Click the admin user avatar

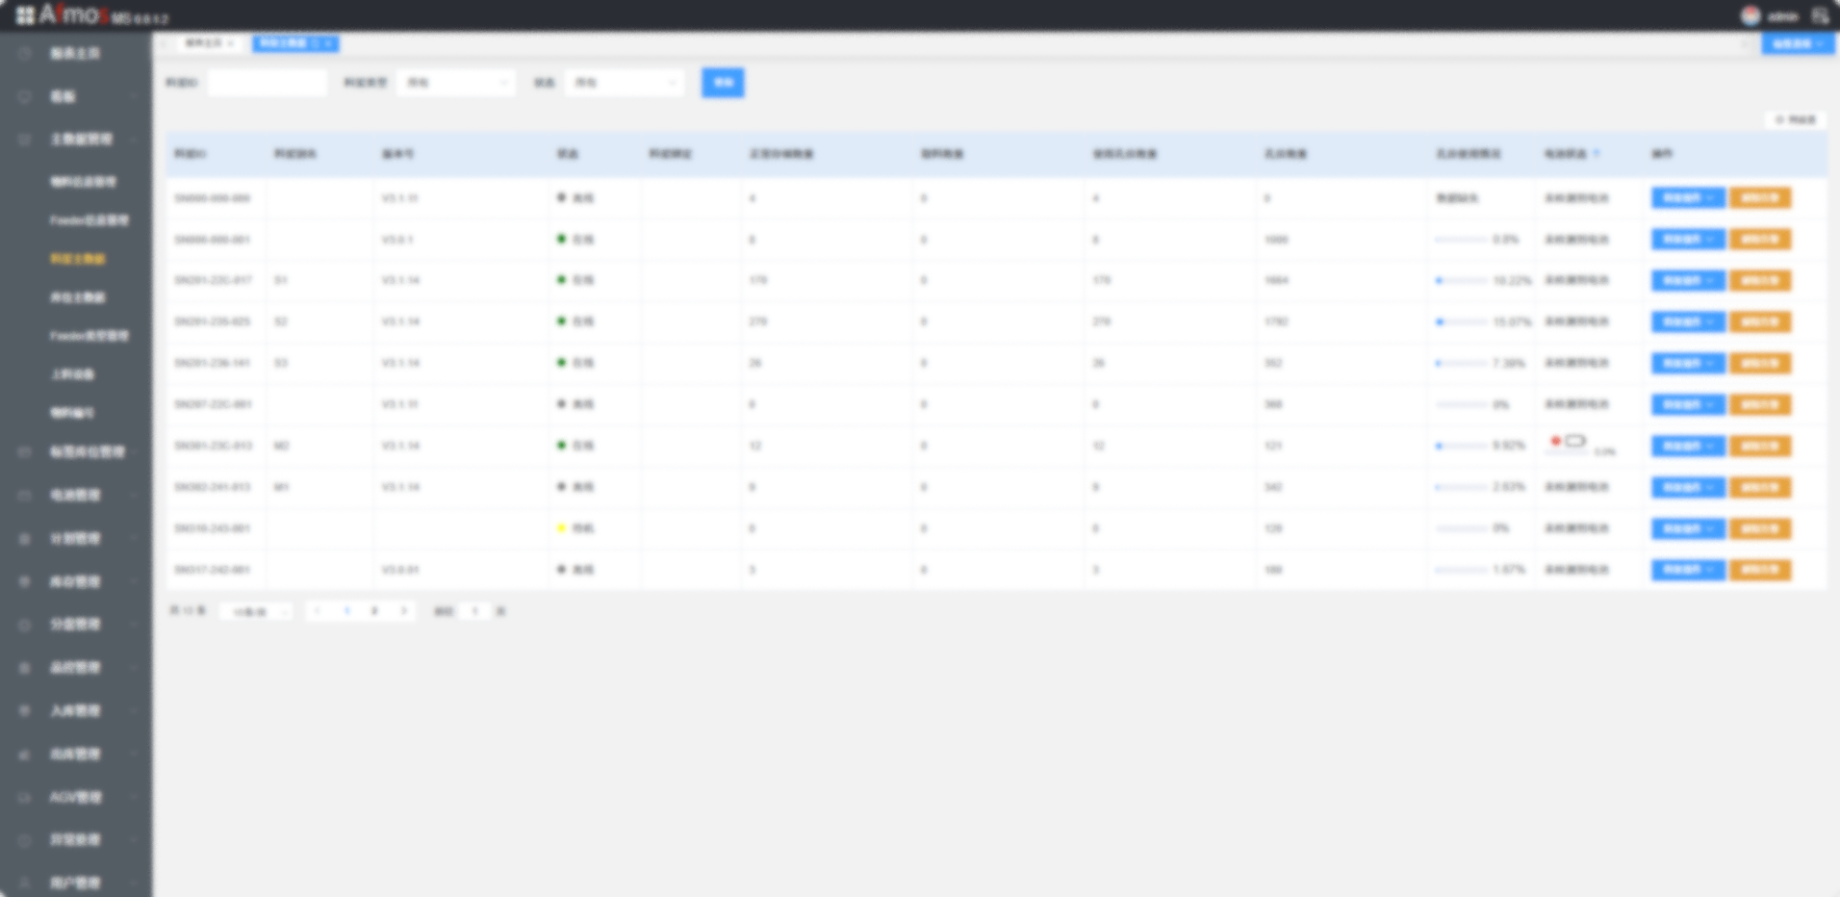point(1751,15)
